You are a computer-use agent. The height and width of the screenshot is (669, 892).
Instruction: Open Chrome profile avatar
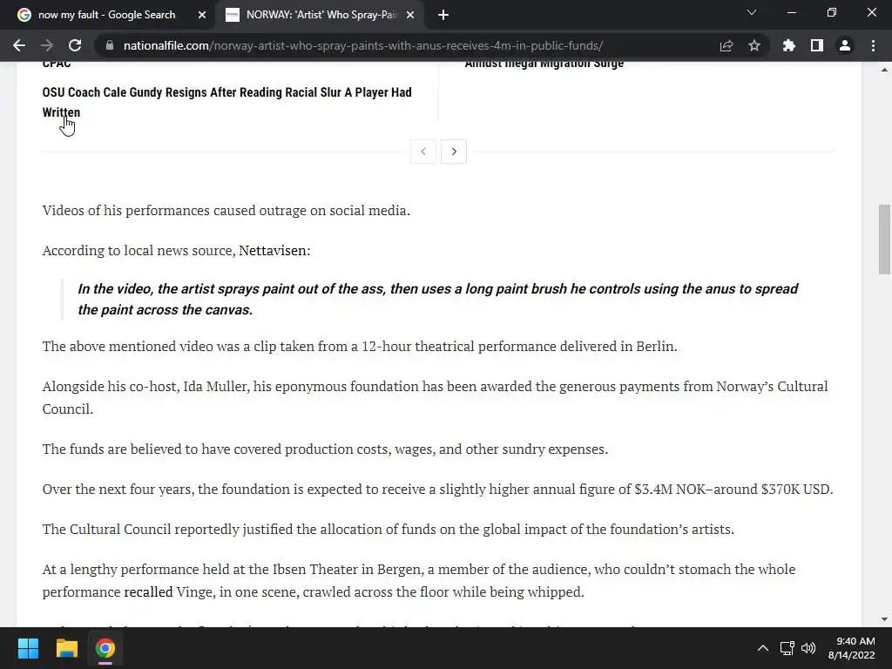point(845,45)
